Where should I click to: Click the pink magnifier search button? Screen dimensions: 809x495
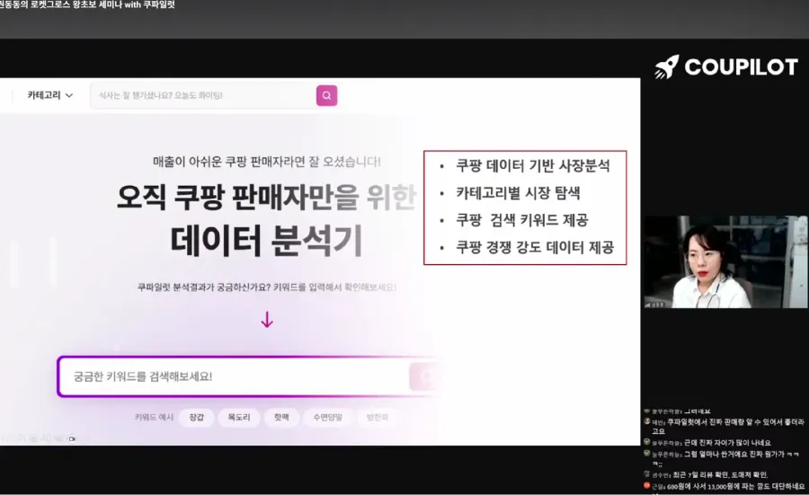pos(326,95)
